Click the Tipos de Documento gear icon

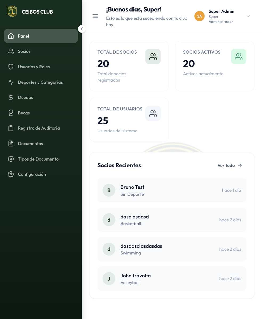[11, 159]
